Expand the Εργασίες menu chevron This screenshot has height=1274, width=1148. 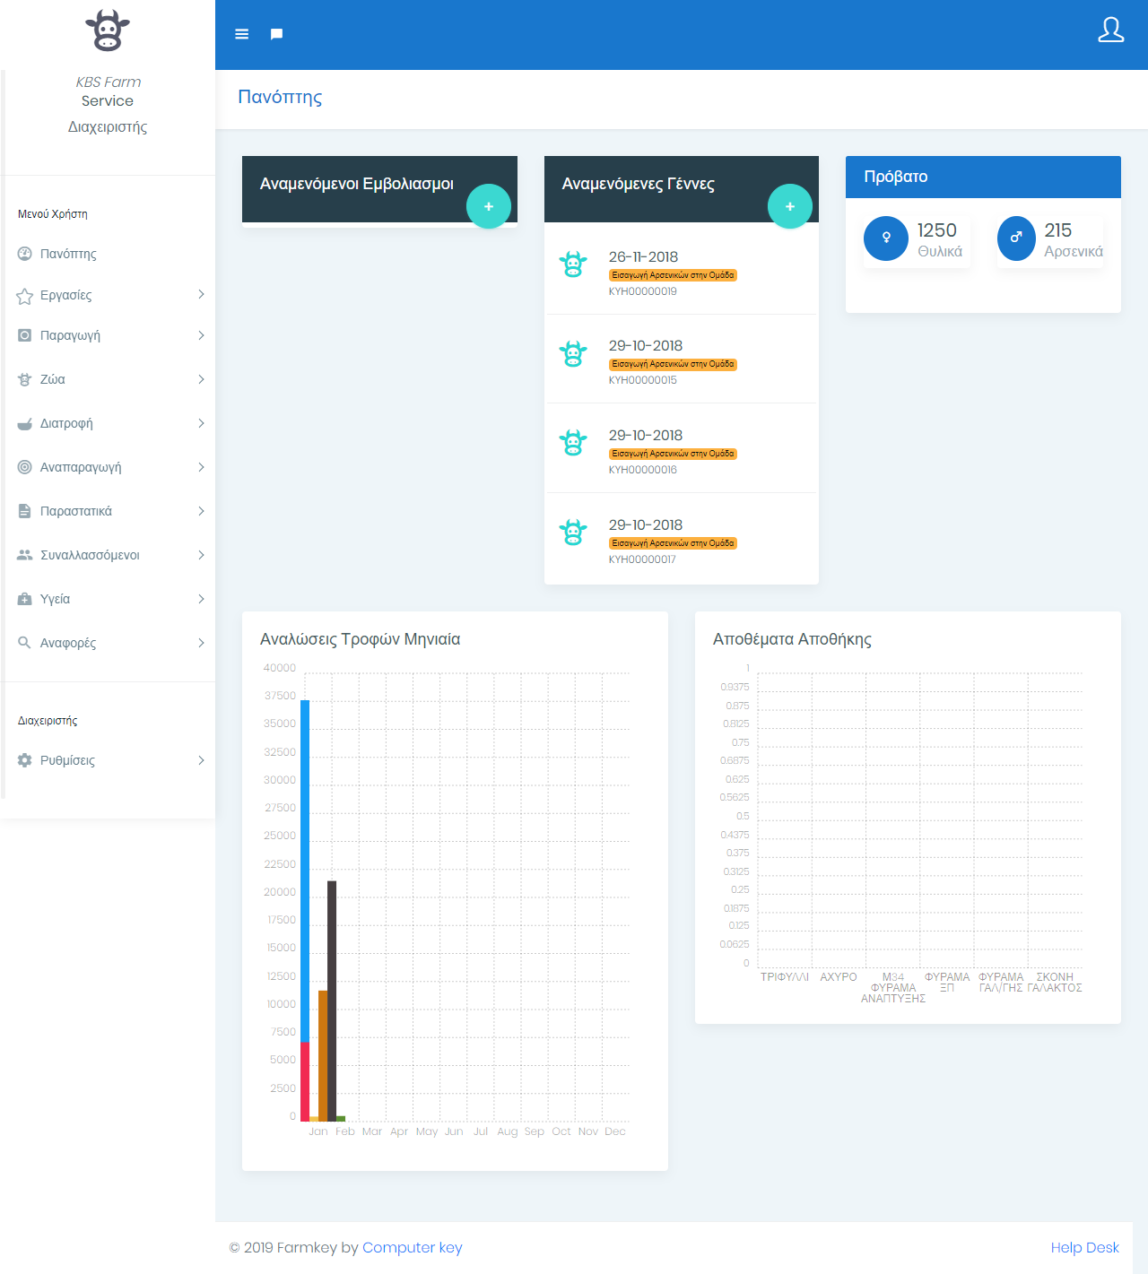click(201, 295)
